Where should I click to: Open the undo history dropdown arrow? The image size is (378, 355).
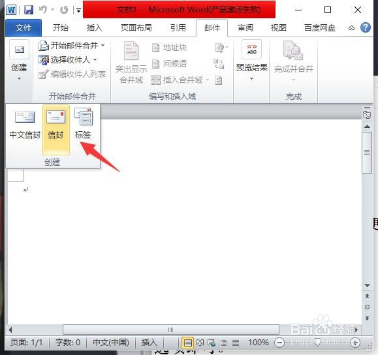tap(52, 10)
